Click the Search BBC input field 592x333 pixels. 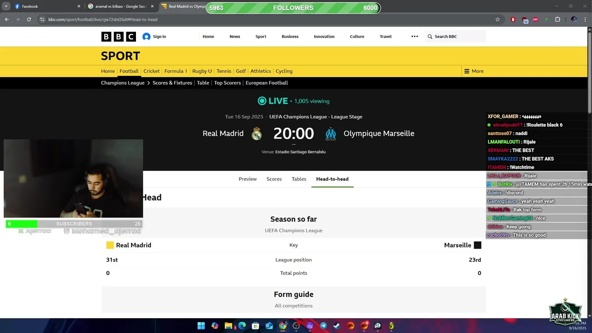pyautogui.click(x=456, y=37)
